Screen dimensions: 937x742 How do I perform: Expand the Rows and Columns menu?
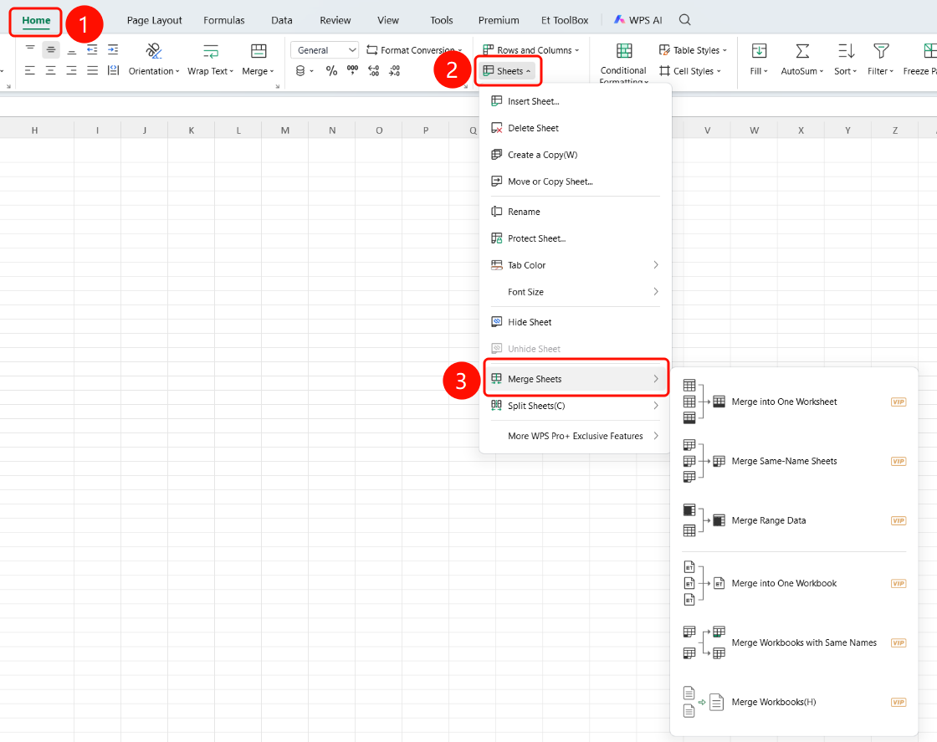(530, 50)
